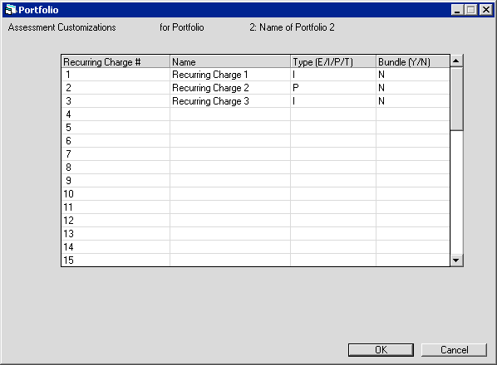Click the Cancel button

454,350
